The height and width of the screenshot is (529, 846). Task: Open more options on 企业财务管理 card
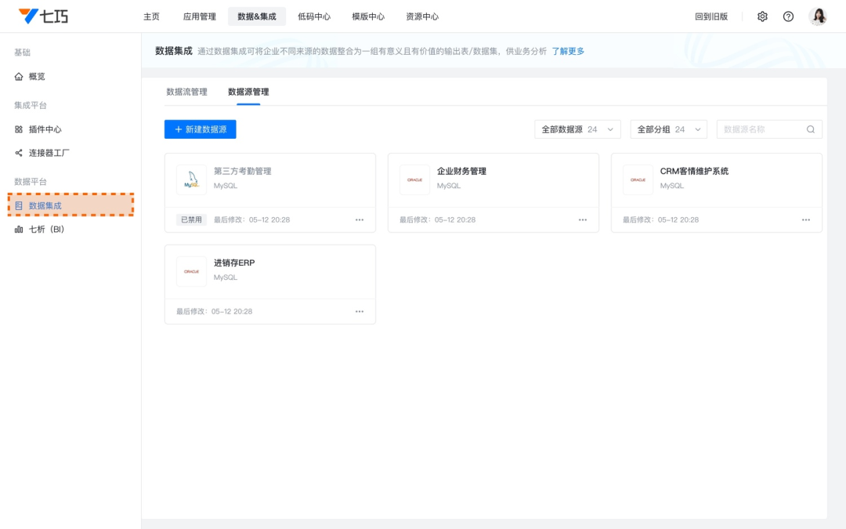pyautogui.click(x=583, y=220)
